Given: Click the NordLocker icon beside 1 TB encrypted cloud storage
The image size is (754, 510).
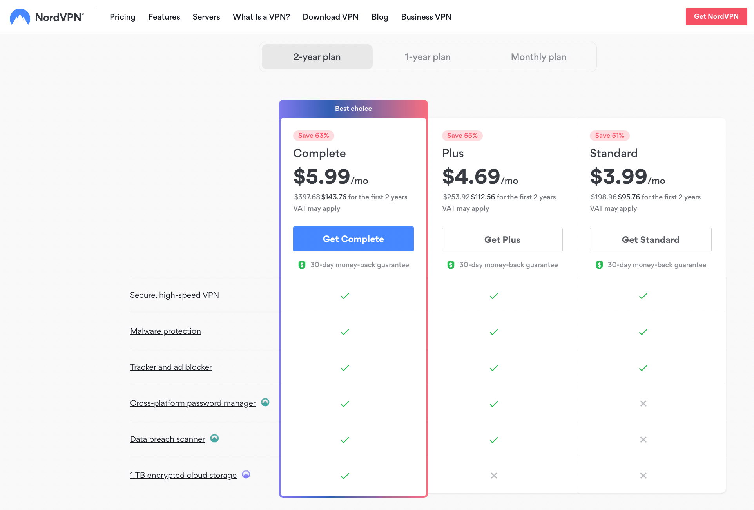Looking at the screenshot, I should tap(246, 475).
